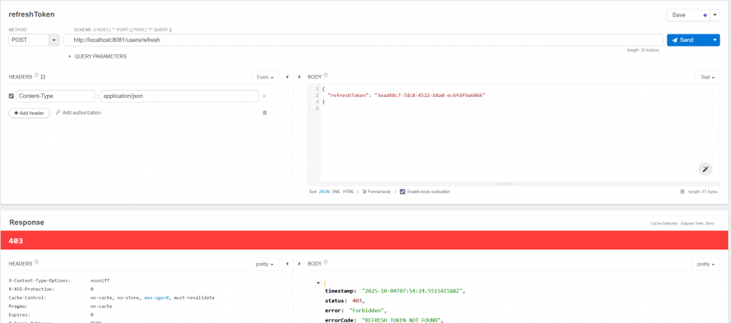Screen dimensions: 731x323
Task: Collapse the response body pane using the right arrow
Action: (299, 263)
